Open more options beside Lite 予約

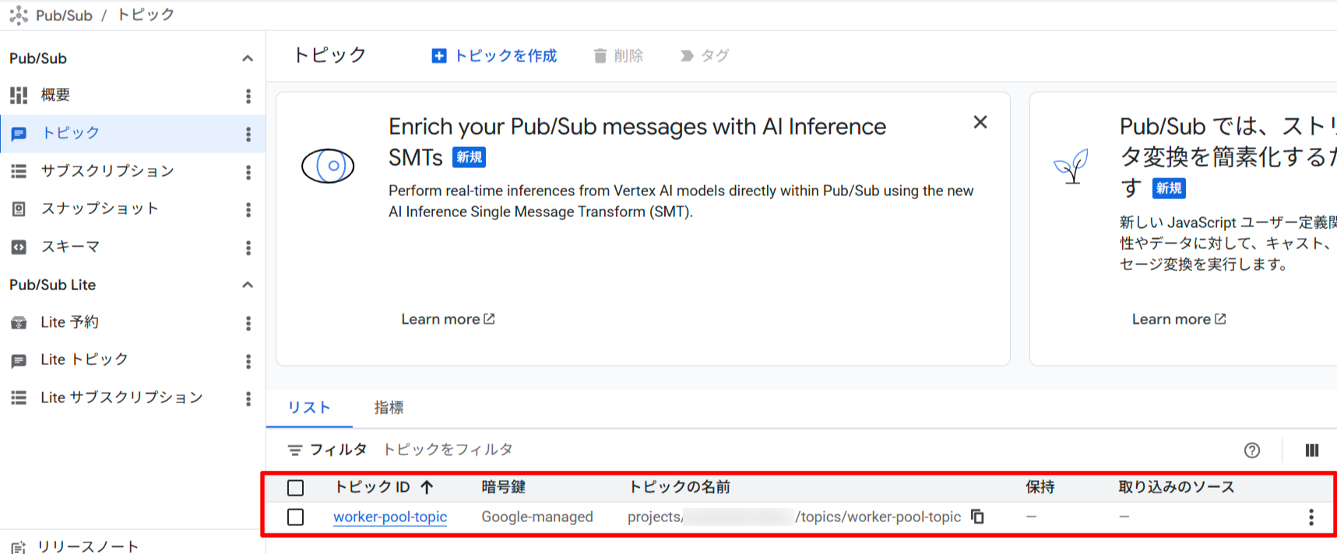tap(248, 323)
